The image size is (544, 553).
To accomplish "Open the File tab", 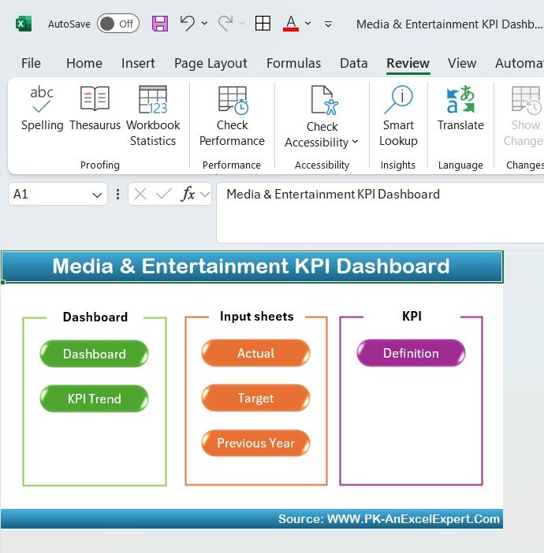I will tap(31, 63).
